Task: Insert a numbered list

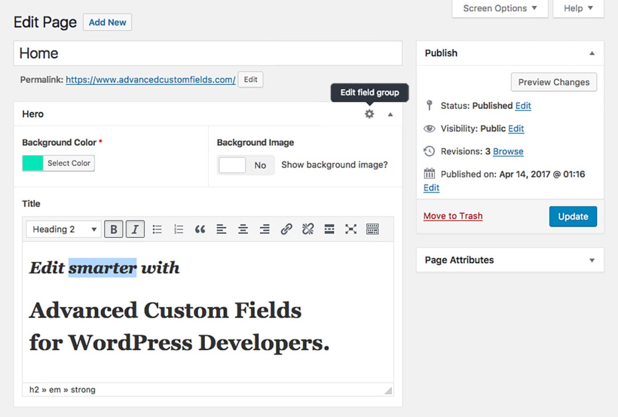Action: (179, 229)
